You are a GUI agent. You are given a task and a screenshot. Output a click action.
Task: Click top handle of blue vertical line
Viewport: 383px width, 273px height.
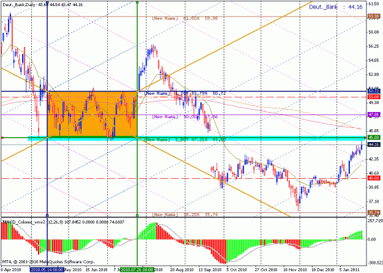coord(47,2)
